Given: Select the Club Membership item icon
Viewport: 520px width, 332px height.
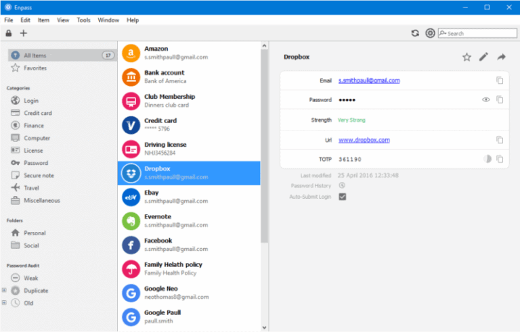Looking at the screenshot, I should (131, 101).
